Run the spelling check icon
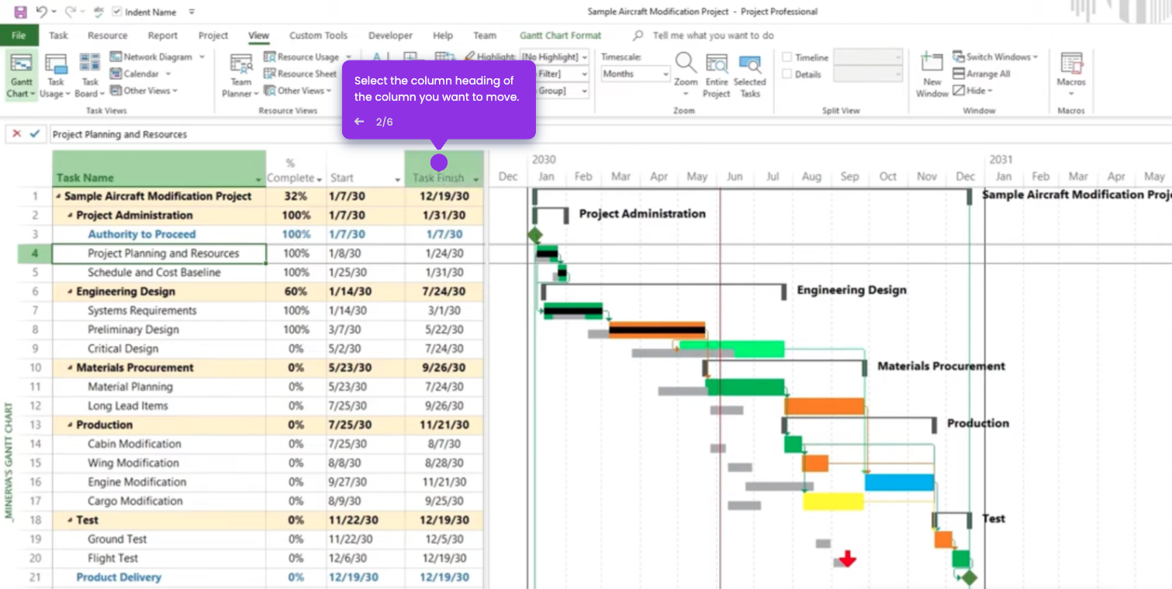This screenshot has height=589, width=1172. tap(99, 12)
